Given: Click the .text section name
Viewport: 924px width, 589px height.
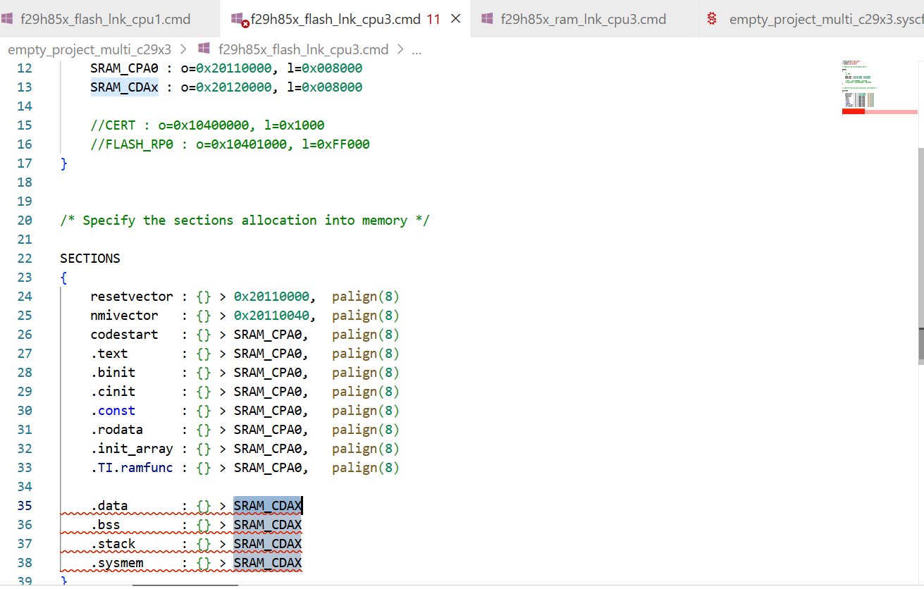Looking at the screenshot, I should pos(109,353).
